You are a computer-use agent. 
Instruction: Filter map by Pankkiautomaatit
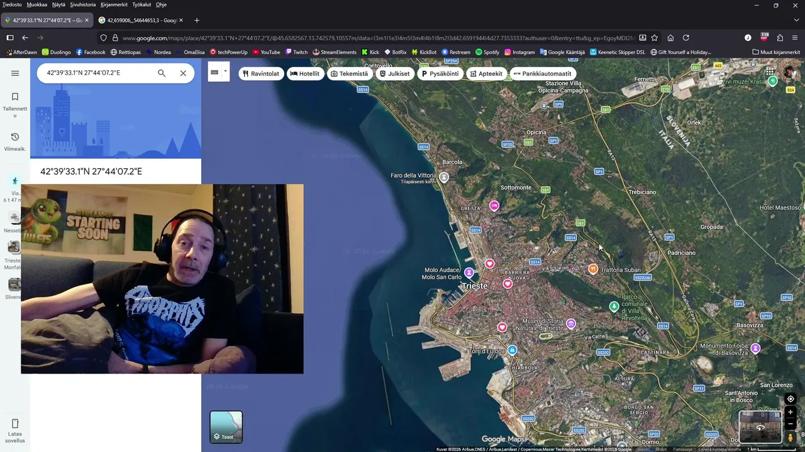542,73
